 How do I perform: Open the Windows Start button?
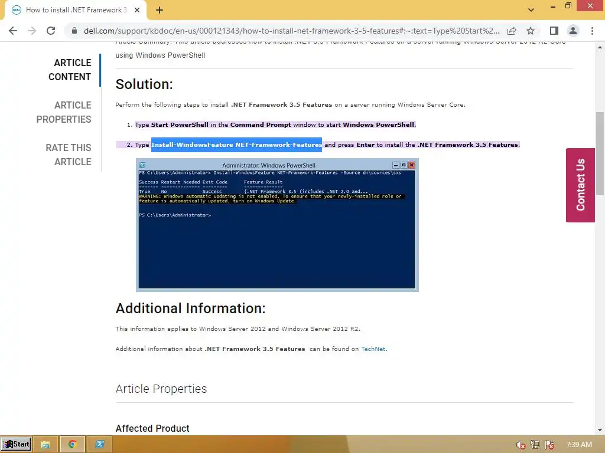click(16, 444)
